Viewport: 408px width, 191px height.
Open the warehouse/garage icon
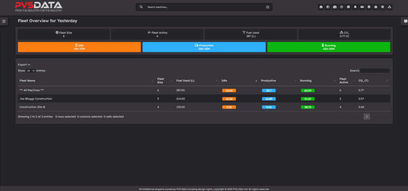click(335, 7)
